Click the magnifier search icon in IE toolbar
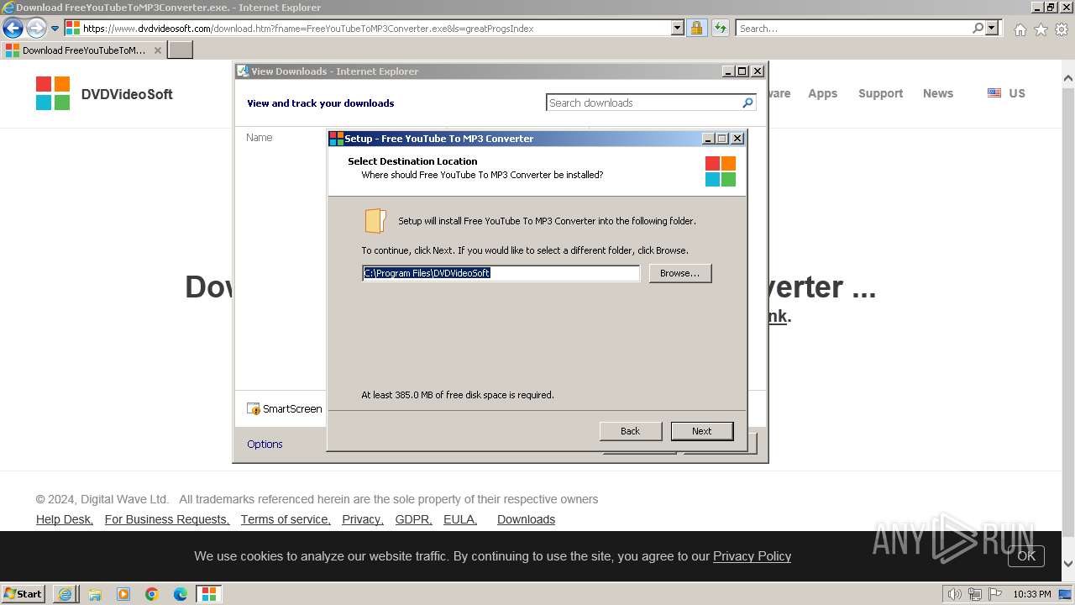 pos(978,28)
